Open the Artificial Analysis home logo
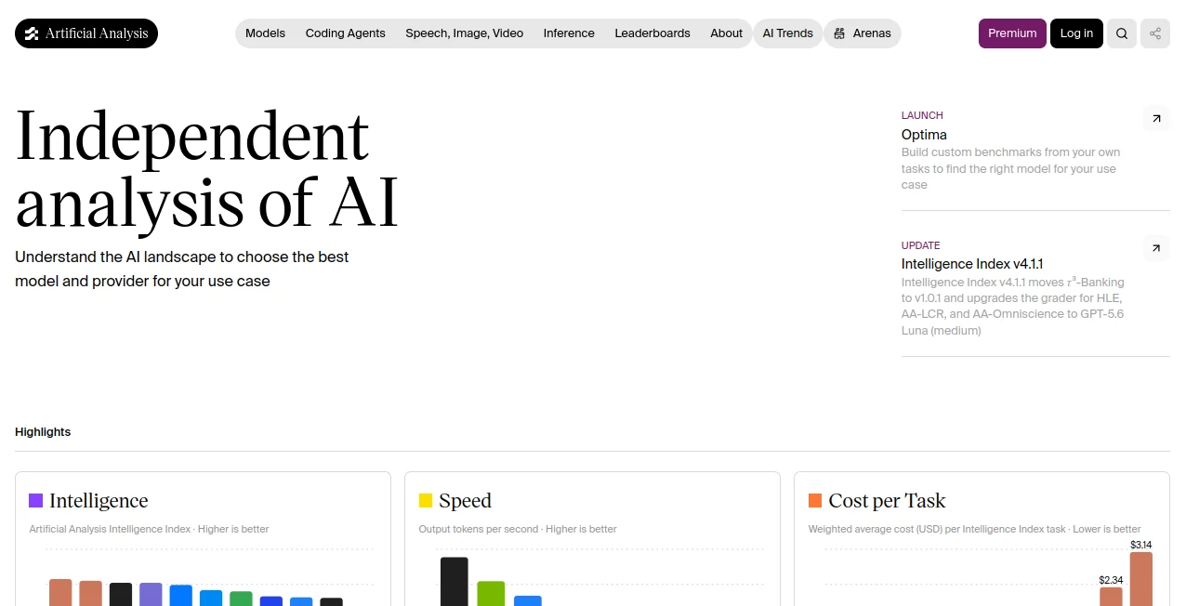This screenshot has height=606, width=1186. [86, 33]
